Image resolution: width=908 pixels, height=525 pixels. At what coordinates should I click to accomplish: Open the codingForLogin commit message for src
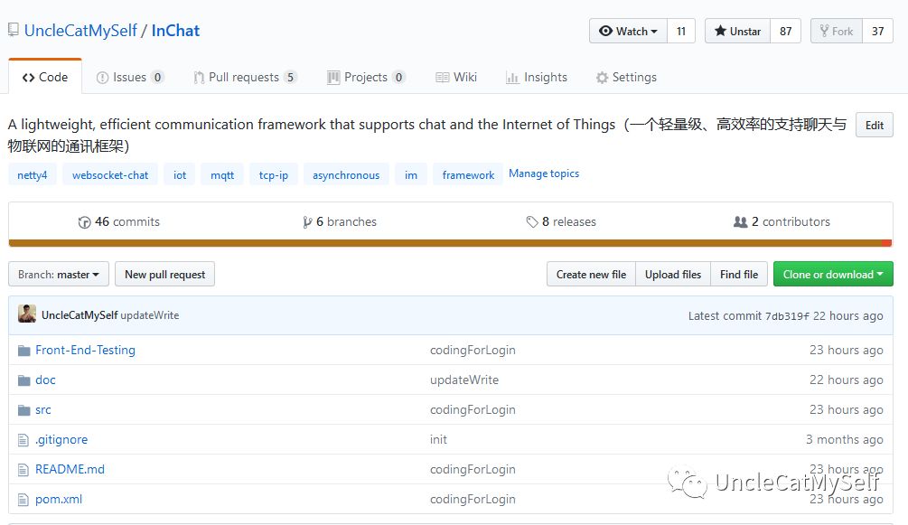[x=473, y=409]
